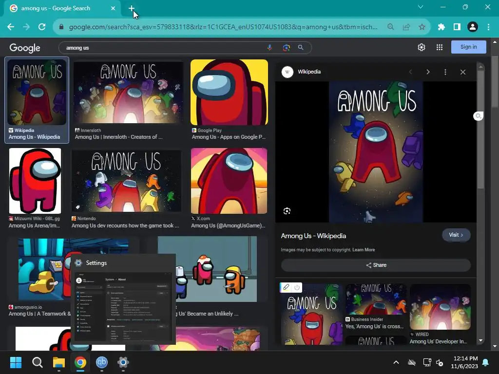Screen dimensions: 499x374
Task: Open muted volume tray icon
Action: tap(440, 362)
